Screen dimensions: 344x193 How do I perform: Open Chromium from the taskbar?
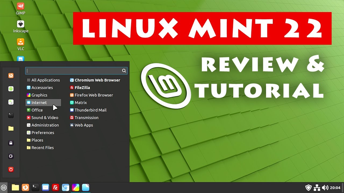coord(66,187)
